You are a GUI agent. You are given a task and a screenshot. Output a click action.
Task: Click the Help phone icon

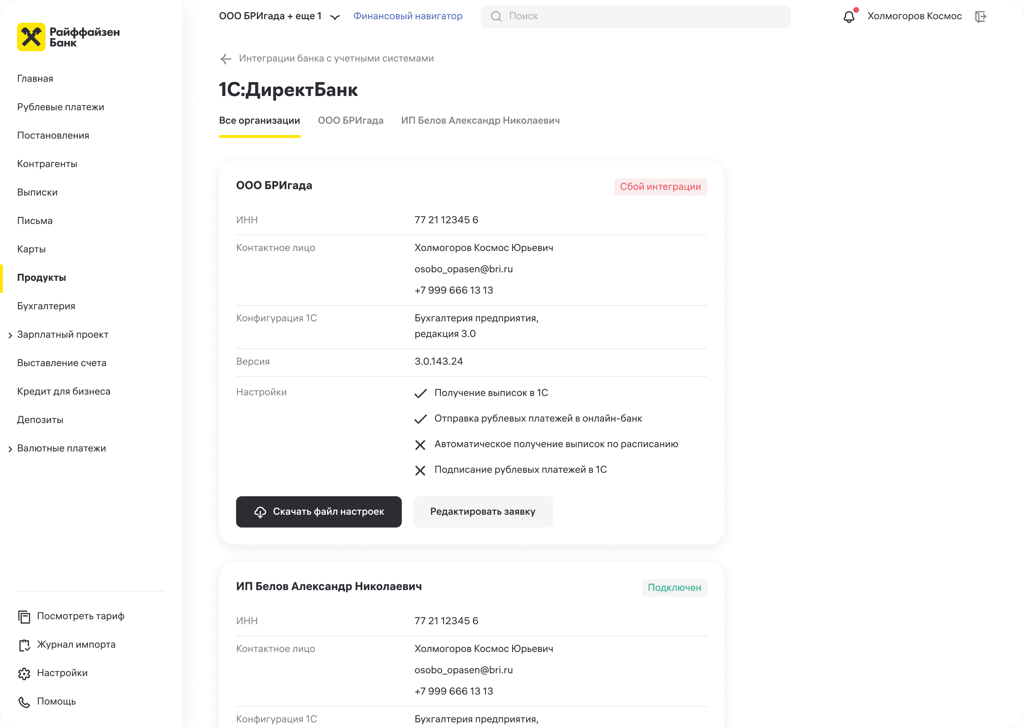(24, 702)
